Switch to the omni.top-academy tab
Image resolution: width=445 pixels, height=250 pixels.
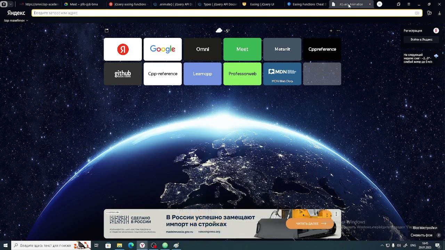pyautogui.click(x=39, y=4)
